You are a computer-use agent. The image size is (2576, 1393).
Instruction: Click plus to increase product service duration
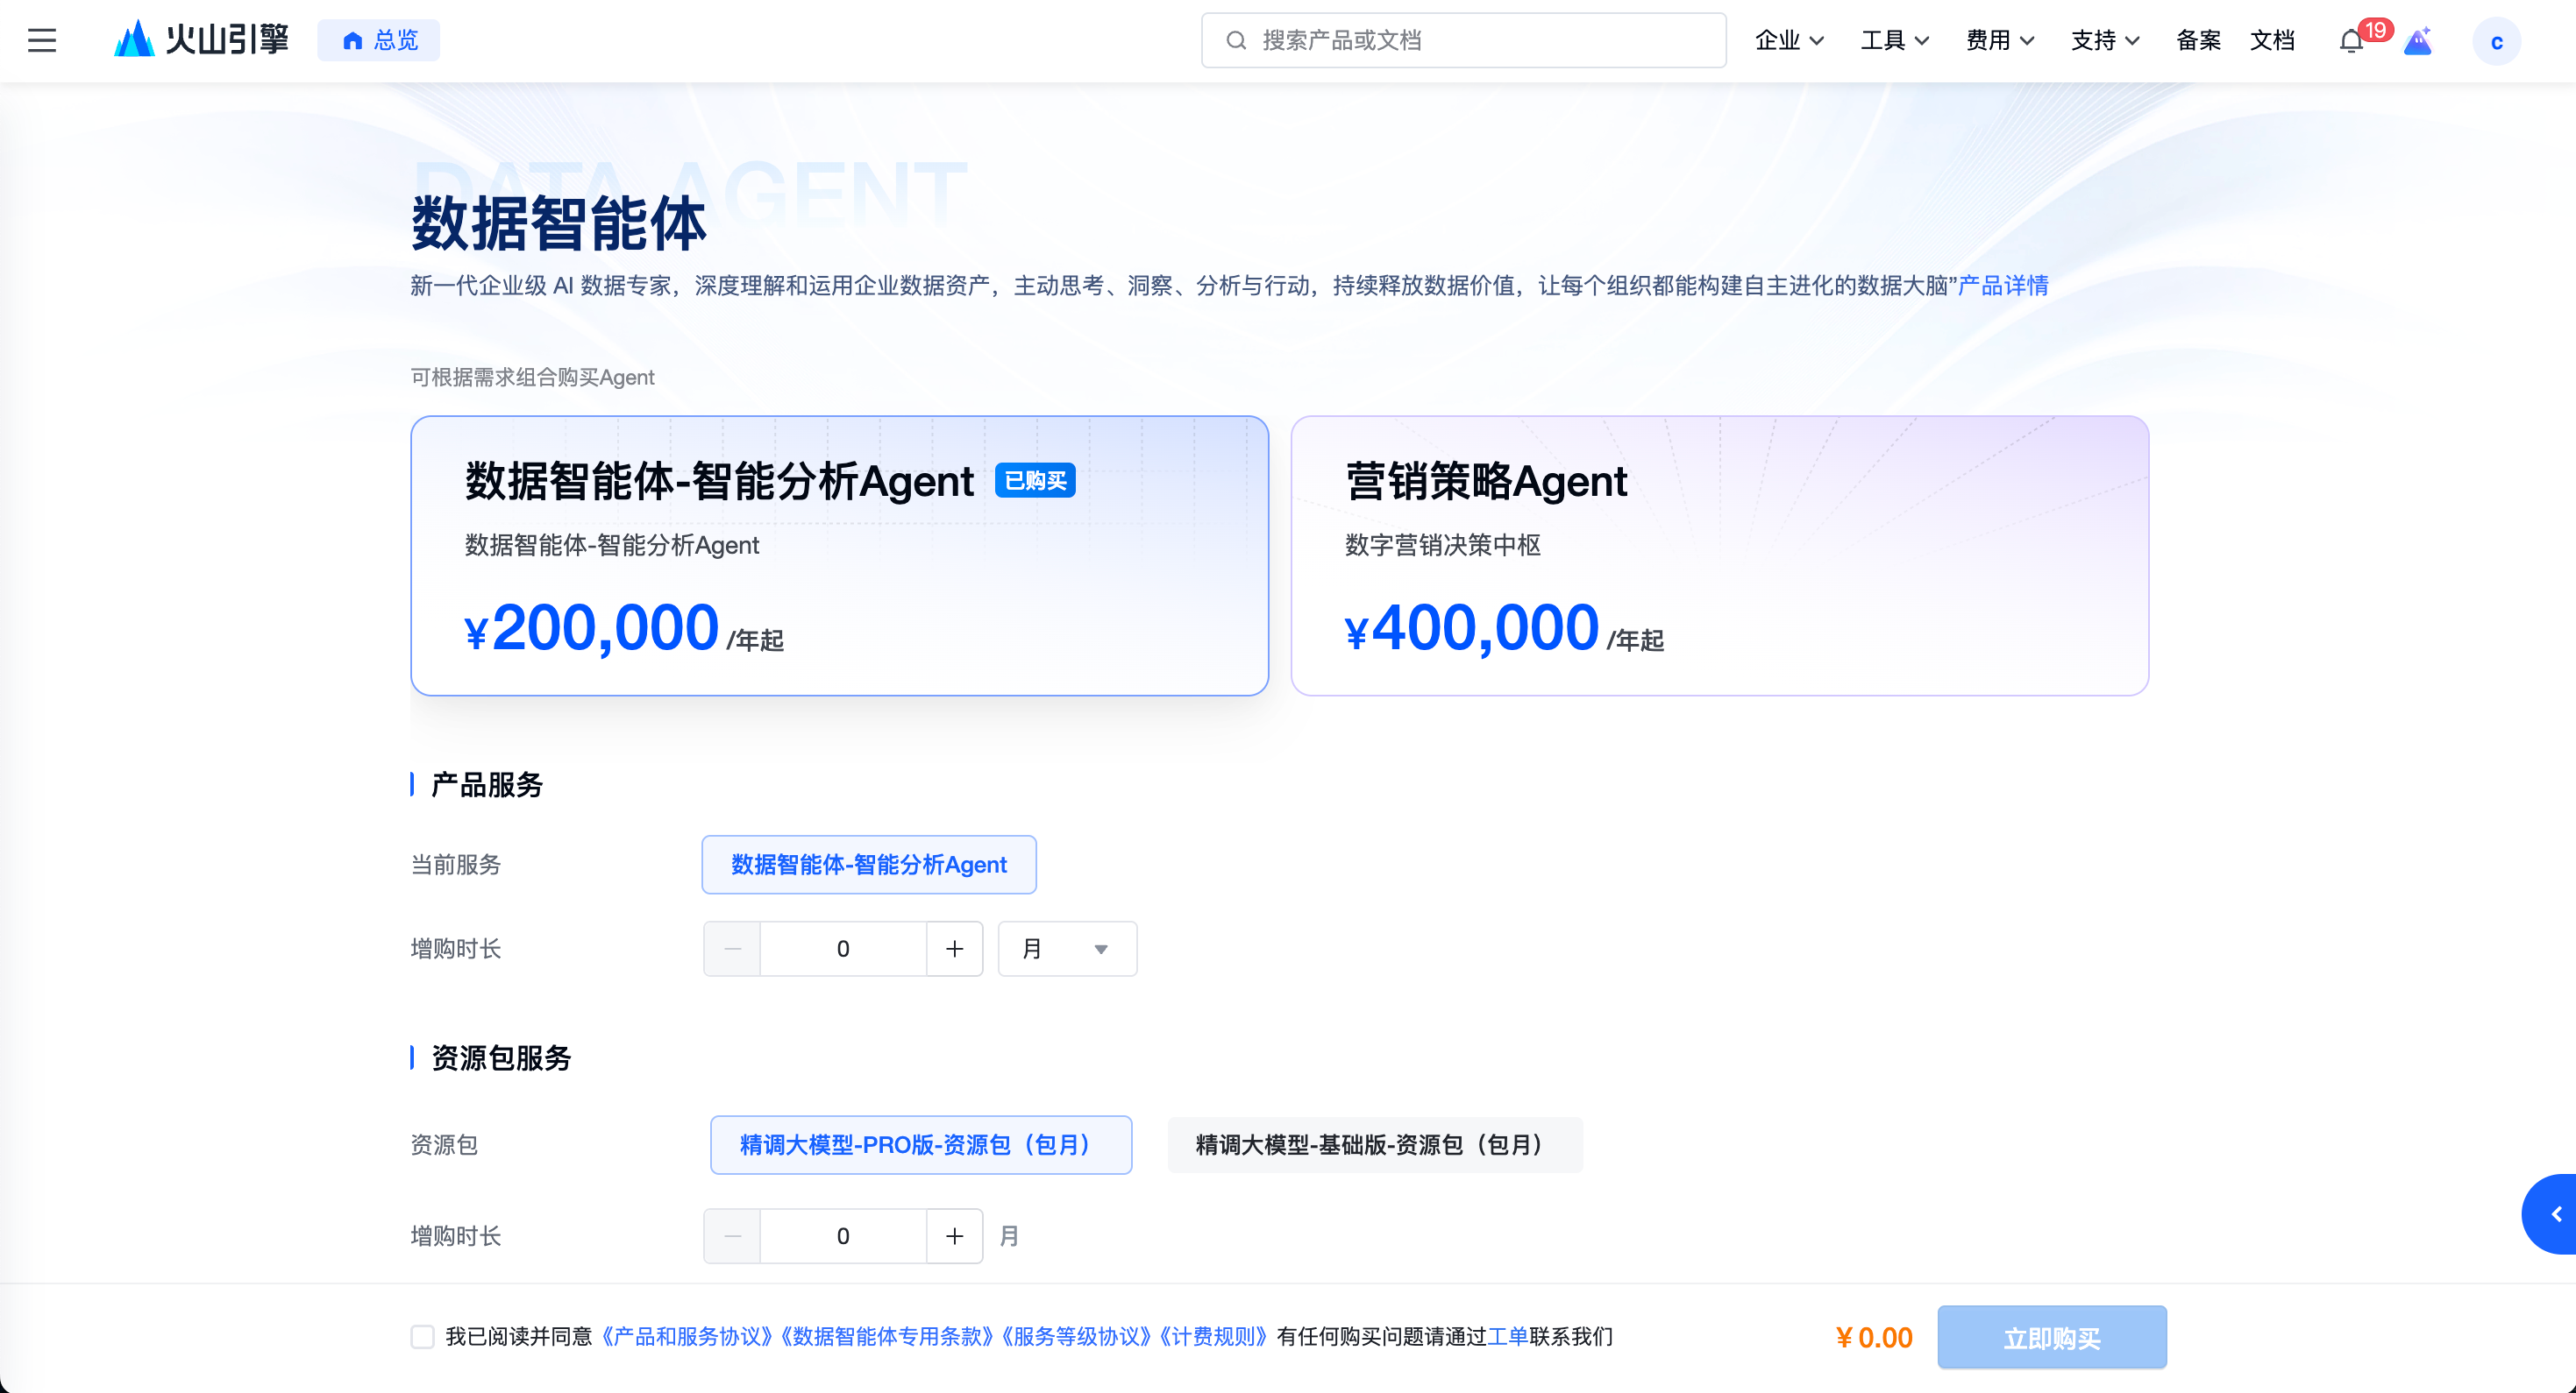[x=954, y=948]
